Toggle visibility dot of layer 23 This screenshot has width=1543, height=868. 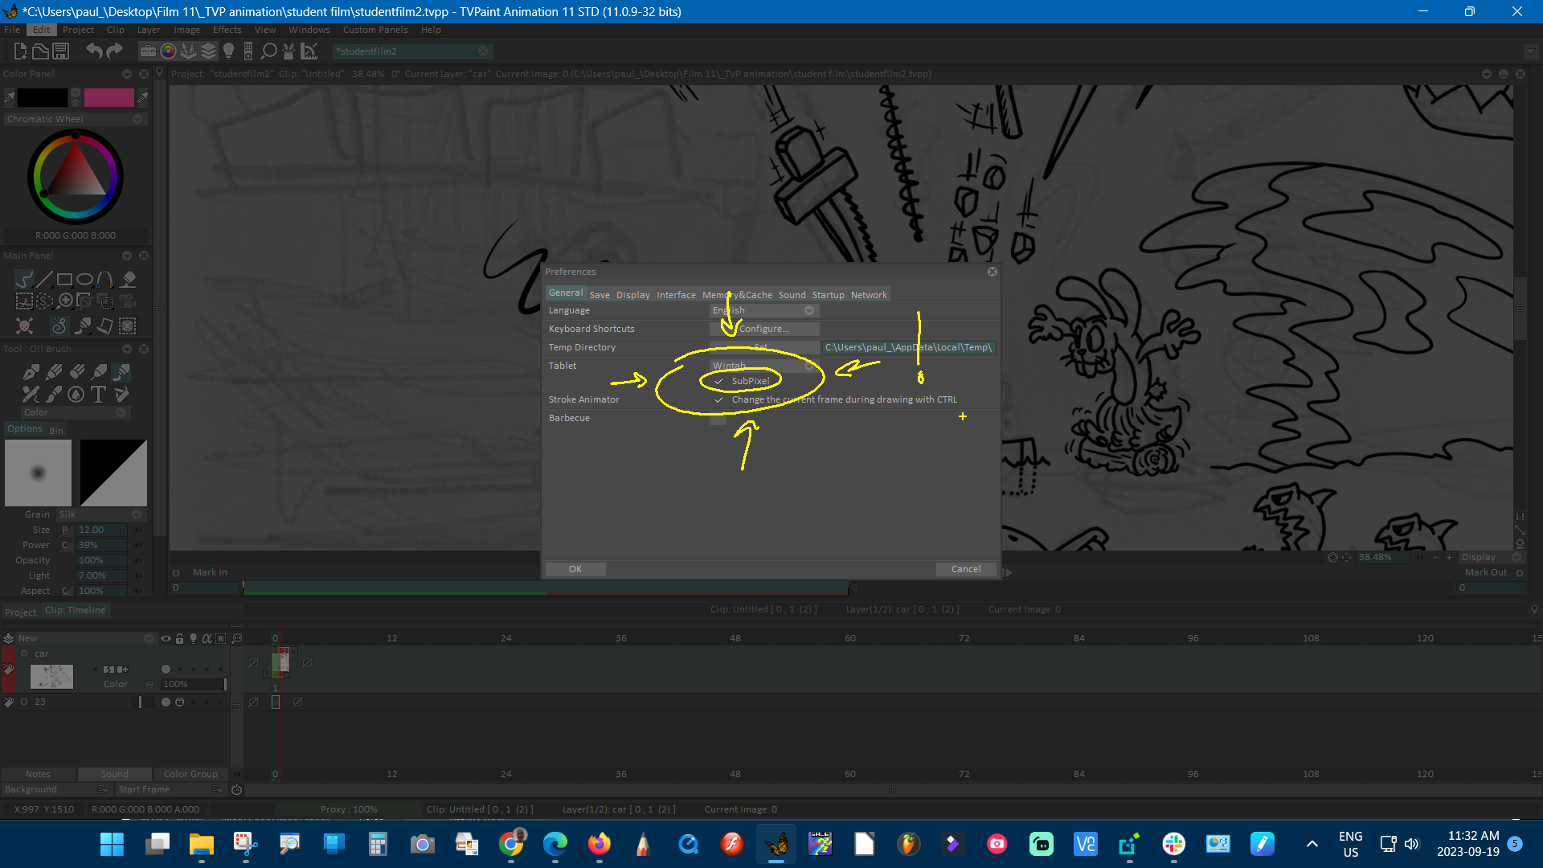click(x=166, y=702)
